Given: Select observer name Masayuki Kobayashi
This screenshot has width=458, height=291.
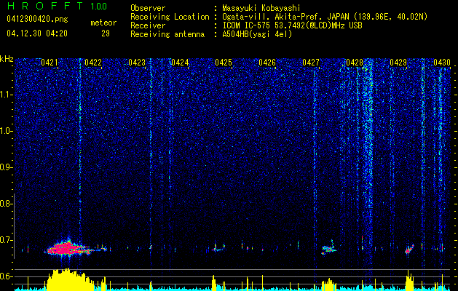Looking at the screenshot, I should tap(261, 8).
